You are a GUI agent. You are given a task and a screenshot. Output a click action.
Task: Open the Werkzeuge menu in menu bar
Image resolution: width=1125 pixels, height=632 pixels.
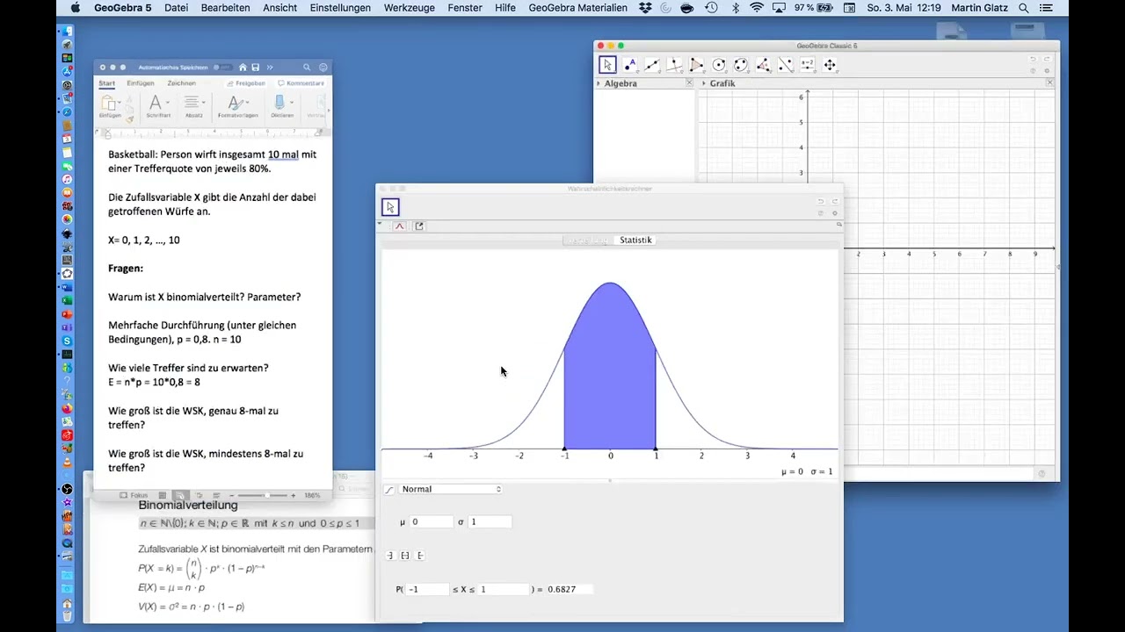pos(410,8)
